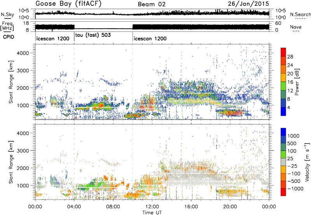Click the 'Time UT' axis label
Image resolution: width=311 pixels, height=215 pixels.
[152, 212]
